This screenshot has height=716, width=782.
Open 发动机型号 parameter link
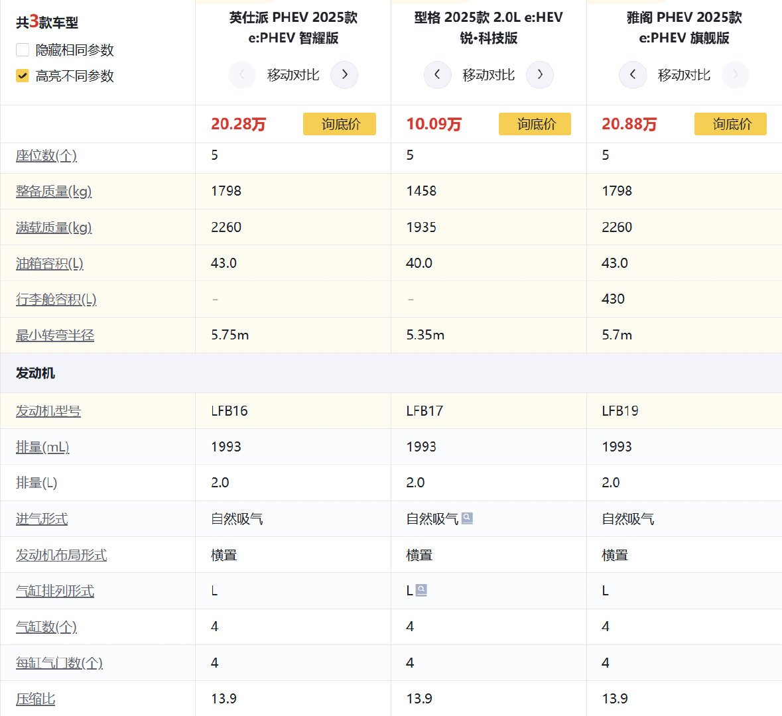click(x=48, y=411)
